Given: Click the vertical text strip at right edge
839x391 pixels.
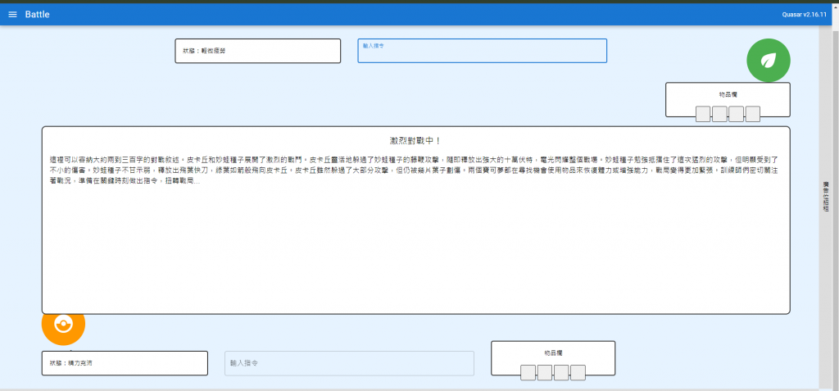Looking at the screenshot, I should [826, 197].
